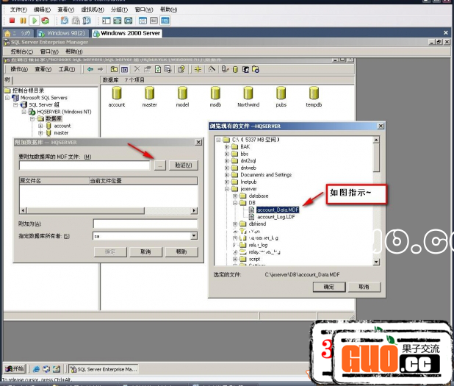Click the 附加为(A) input field

(145, 224)
